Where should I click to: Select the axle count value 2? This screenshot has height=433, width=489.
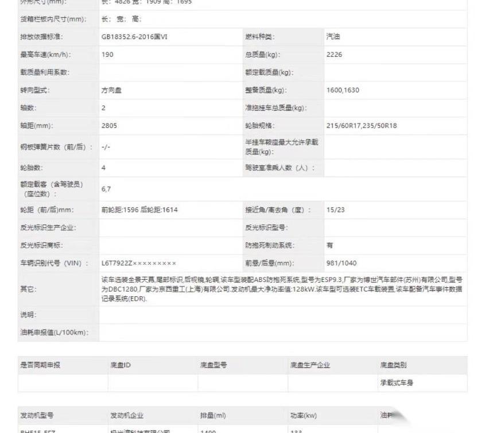pos(103,108)
